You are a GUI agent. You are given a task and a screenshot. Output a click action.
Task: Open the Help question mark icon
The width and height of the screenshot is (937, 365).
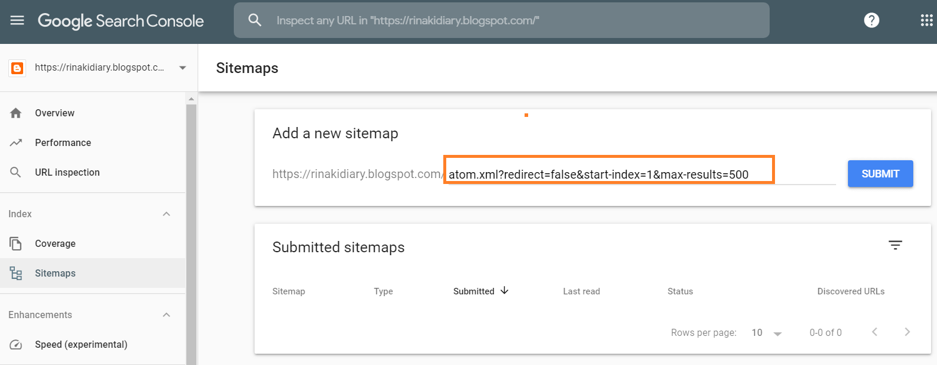[871, 20]
